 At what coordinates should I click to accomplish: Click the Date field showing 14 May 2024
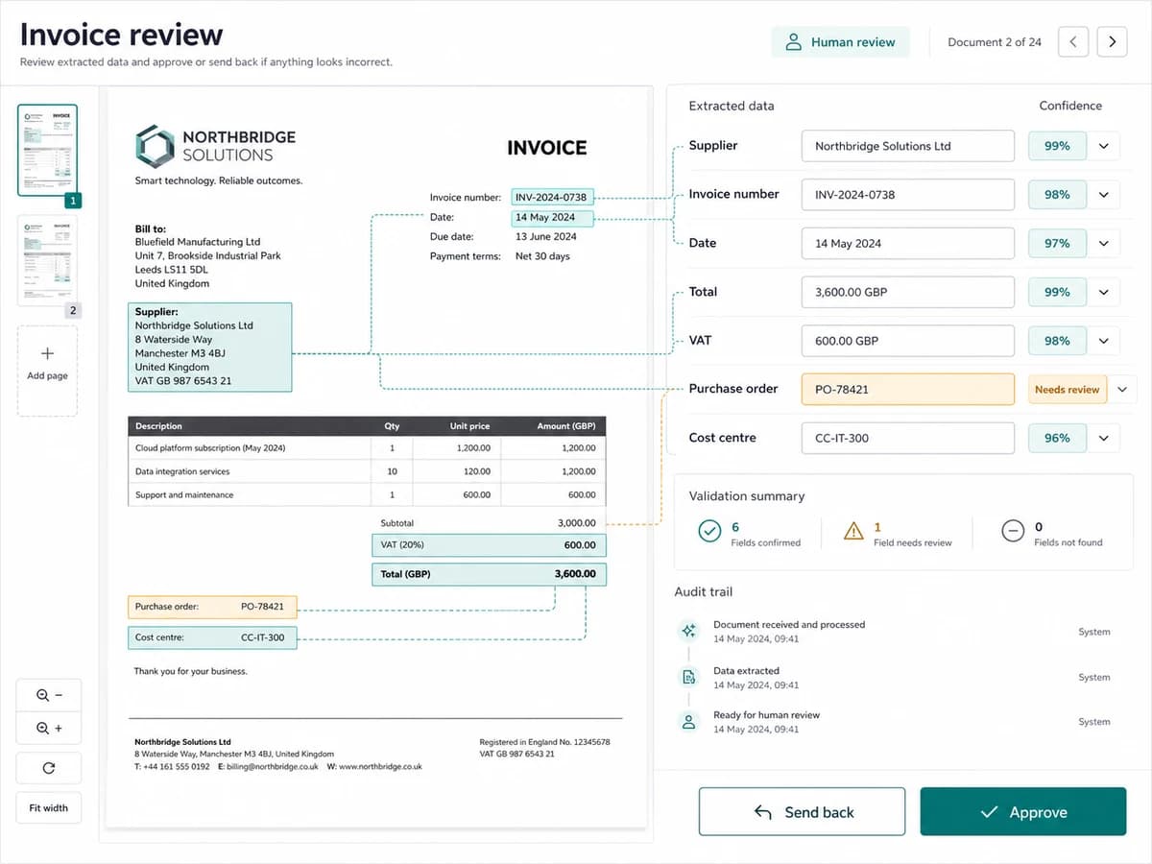(x=908, y=244)
